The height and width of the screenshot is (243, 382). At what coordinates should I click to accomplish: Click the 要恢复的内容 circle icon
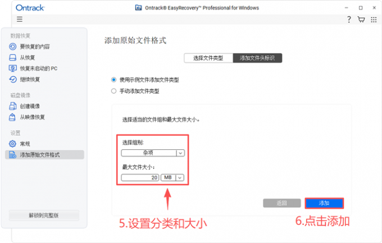(13, 47)
